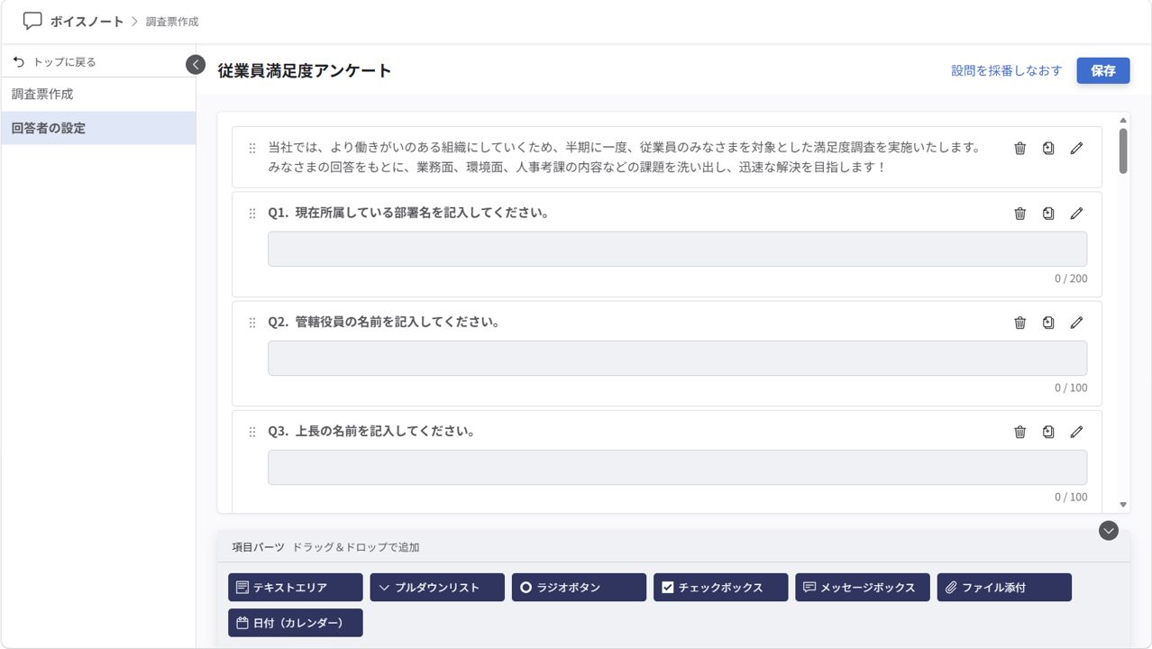Click the scrollbar up arrow in question list
This screenshot has height=649, width=1152.
1123,120
